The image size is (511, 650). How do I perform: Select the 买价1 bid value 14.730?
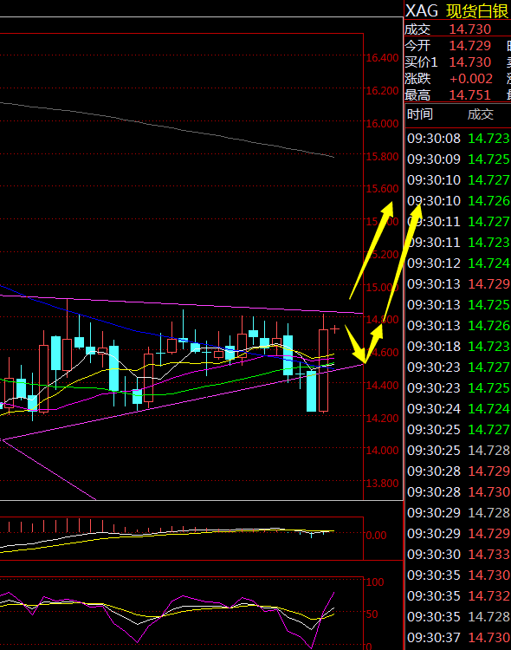pyautogui.click(x=470, y=62)
